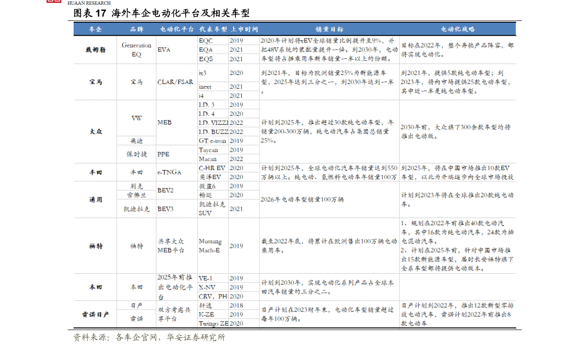This screenshot has width=562, height=351.
Task: Click the I.D. 3 model cell
Action: (207, 105)
